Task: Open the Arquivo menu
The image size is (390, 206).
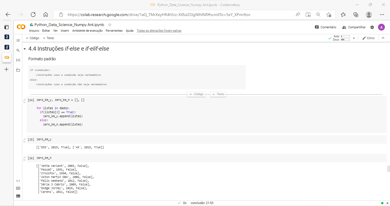Action: click(34, 31)
